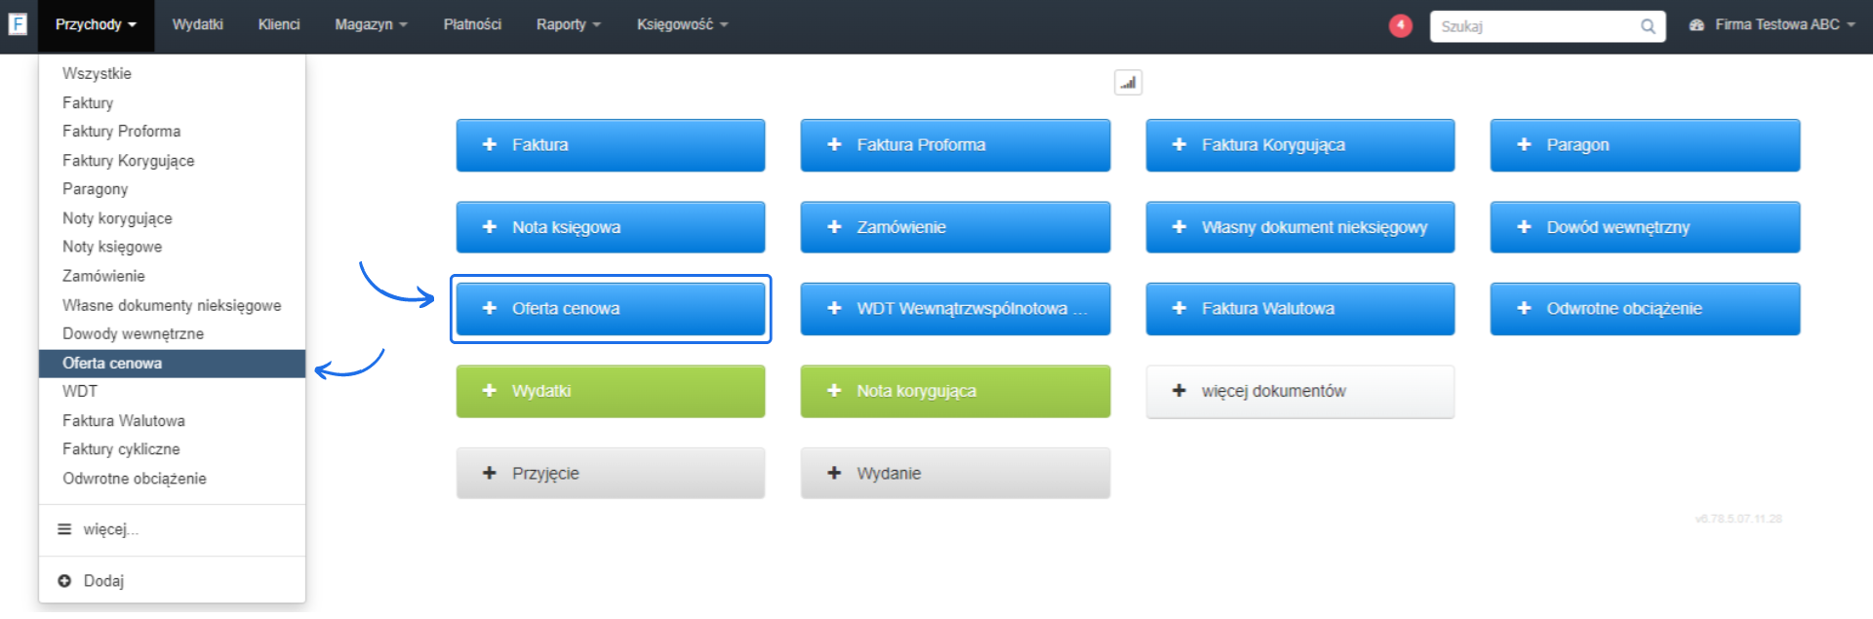Add a new Paragon
The height and width of the screenshot is (619, 1873).
click(x=1645, y=145)
